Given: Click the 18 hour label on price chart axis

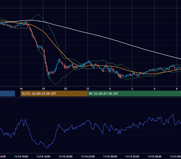Looking at the screenshot, I should (43, 89).
